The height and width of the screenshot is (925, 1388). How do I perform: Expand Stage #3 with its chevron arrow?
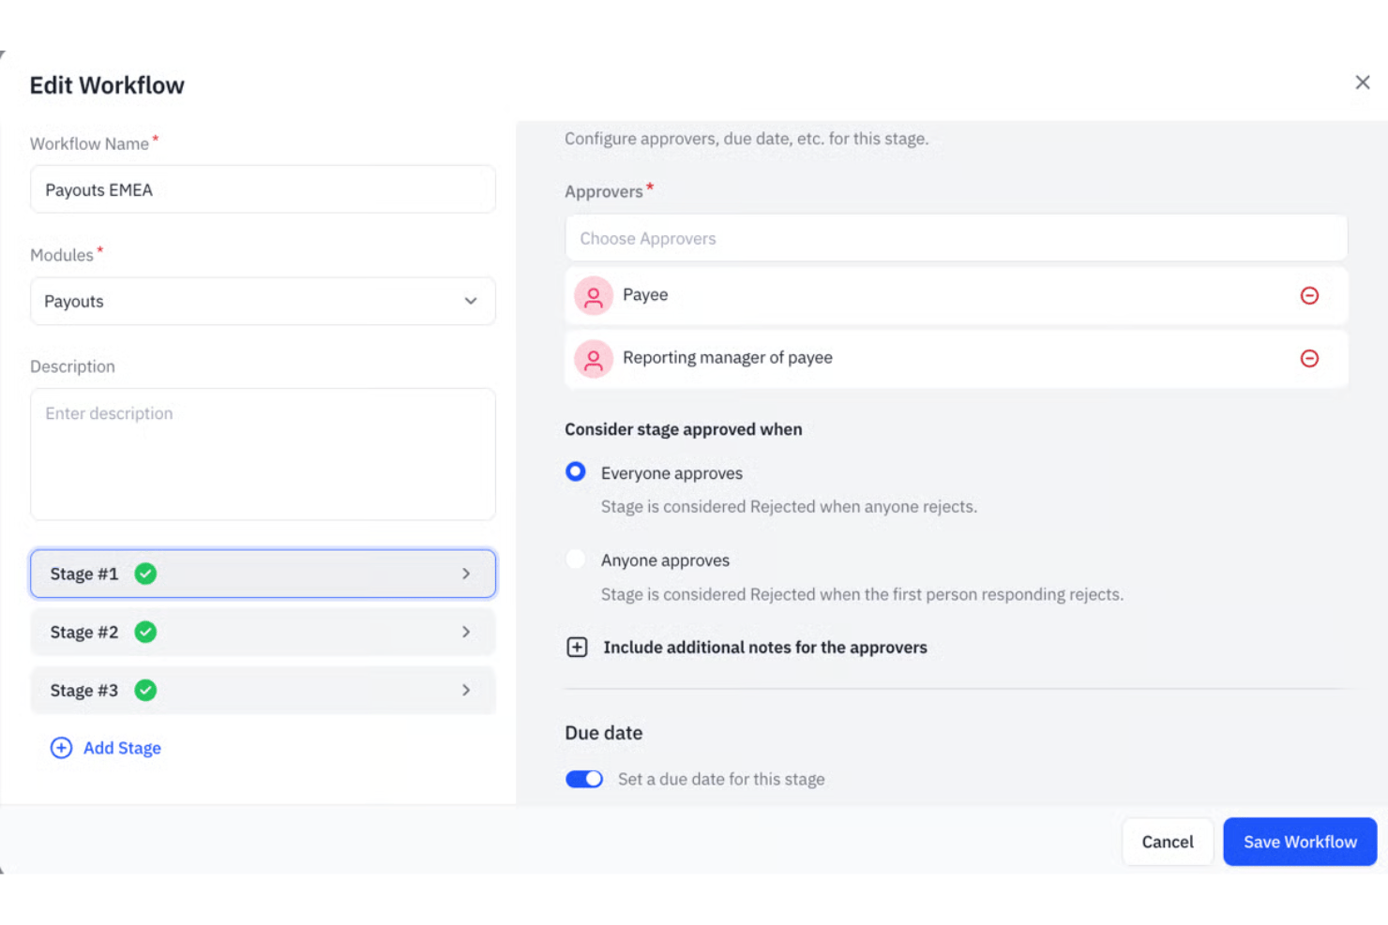pyautogui.click(x=466, y=690)
